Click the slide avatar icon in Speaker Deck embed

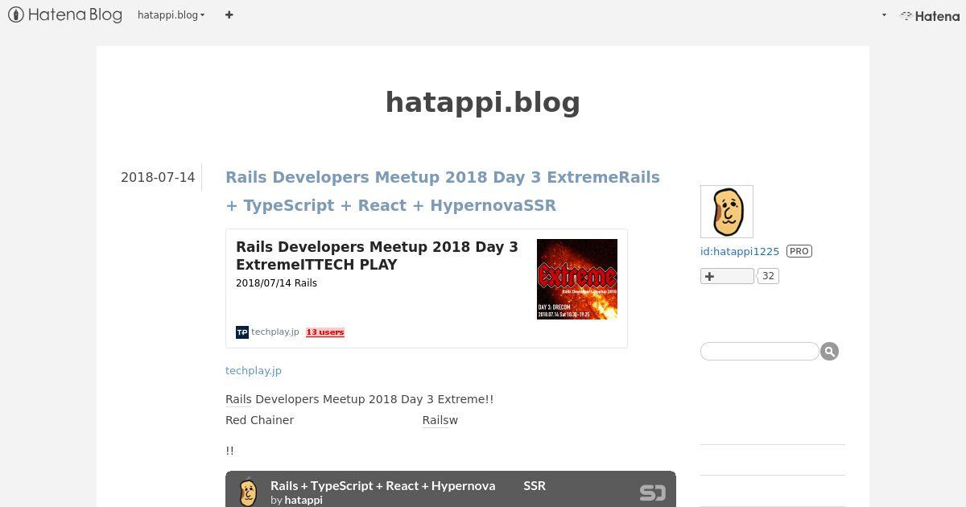tap(248, 492)
